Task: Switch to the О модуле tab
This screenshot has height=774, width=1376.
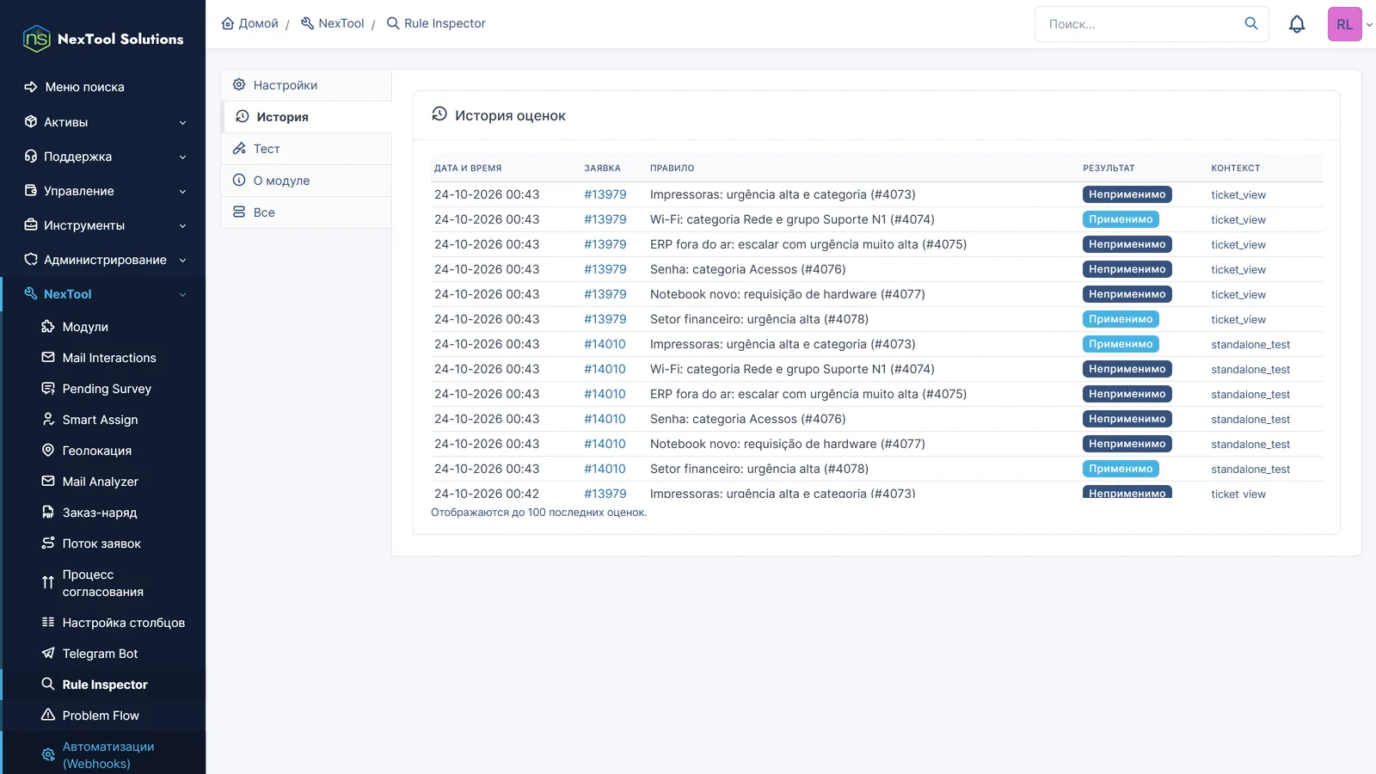Action: (x=306, y=181)
